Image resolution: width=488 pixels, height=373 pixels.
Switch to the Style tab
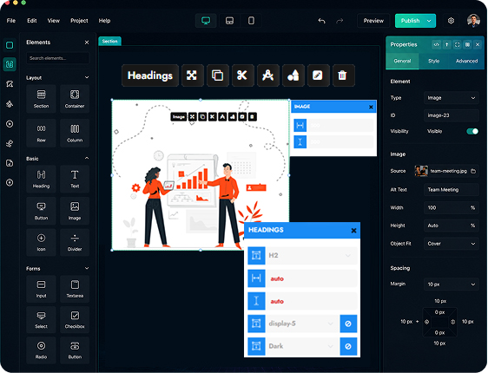click(433, 61)
